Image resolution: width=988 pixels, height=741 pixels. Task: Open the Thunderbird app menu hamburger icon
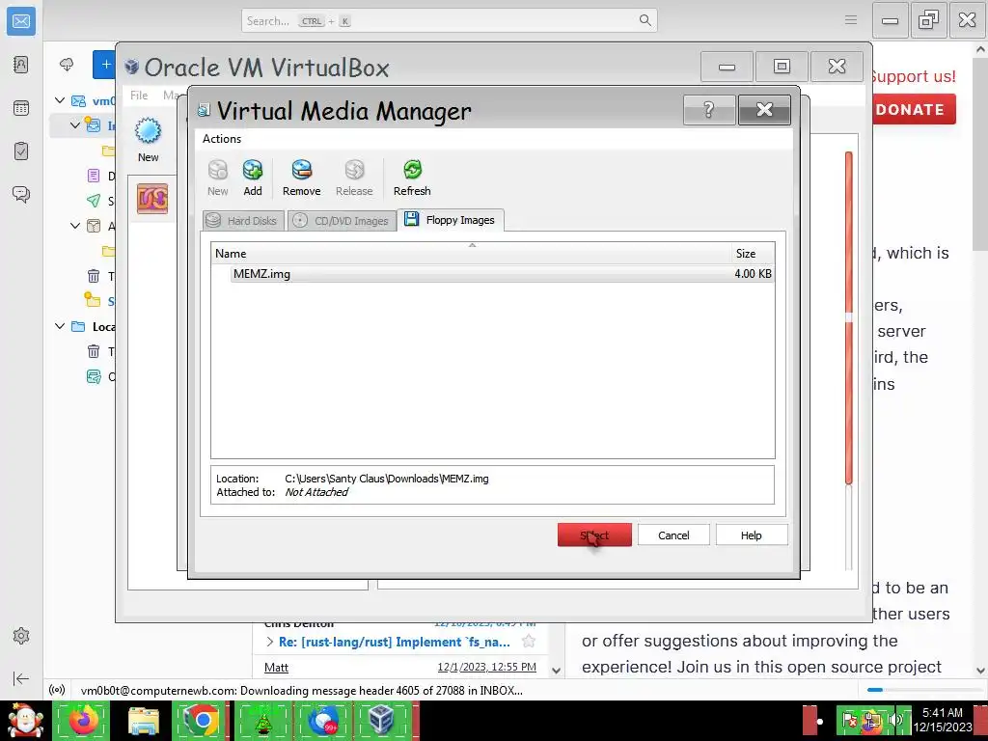coord(851,20)
